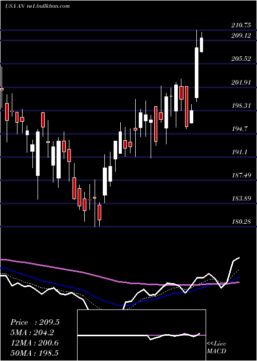The width and height of the screenshot is (257, 361).
Task: Click the 187.49 price level label
Action: click(241, 175)
